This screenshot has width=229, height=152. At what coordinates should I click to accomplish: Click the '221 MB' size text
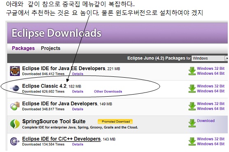tap(114, 69)
